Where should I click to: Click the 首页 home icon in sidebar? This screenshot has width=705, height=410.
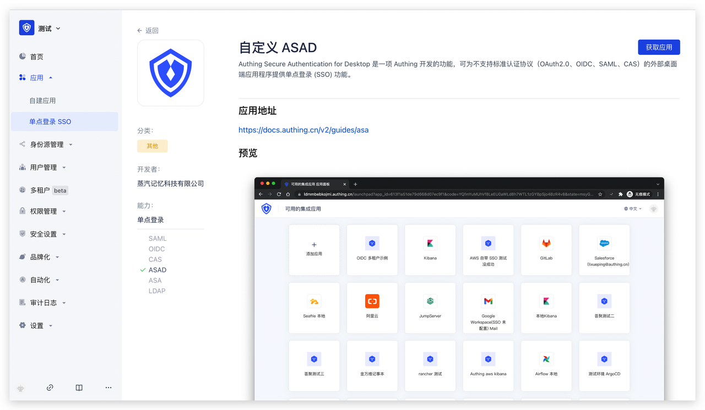[x=23, y=56]
